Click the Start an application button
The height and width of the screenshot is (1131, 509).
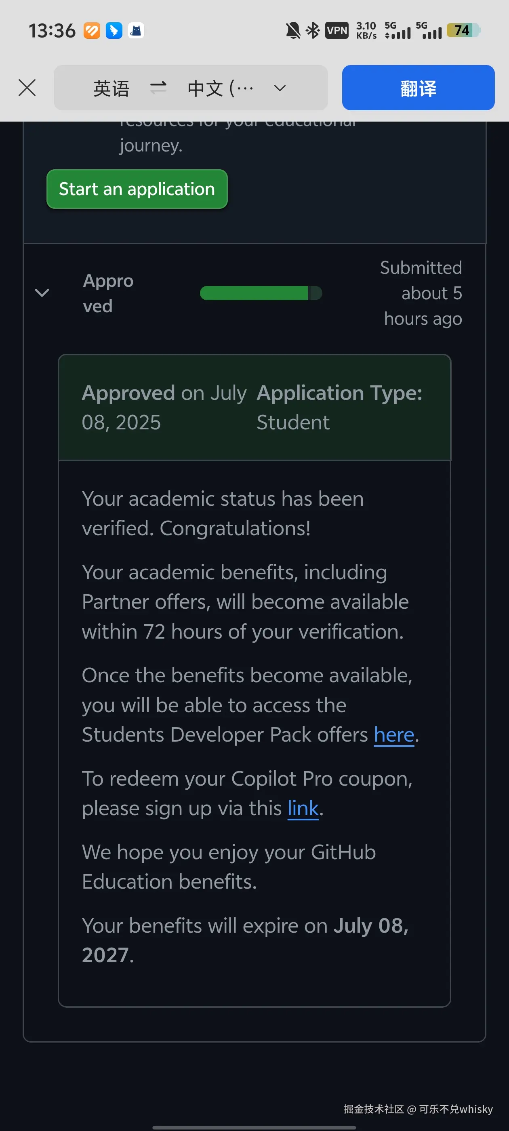(x=137, y=189)
